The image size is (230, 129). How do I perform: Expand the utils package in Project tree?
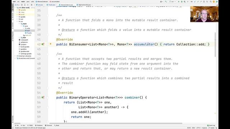pos(23,28)
